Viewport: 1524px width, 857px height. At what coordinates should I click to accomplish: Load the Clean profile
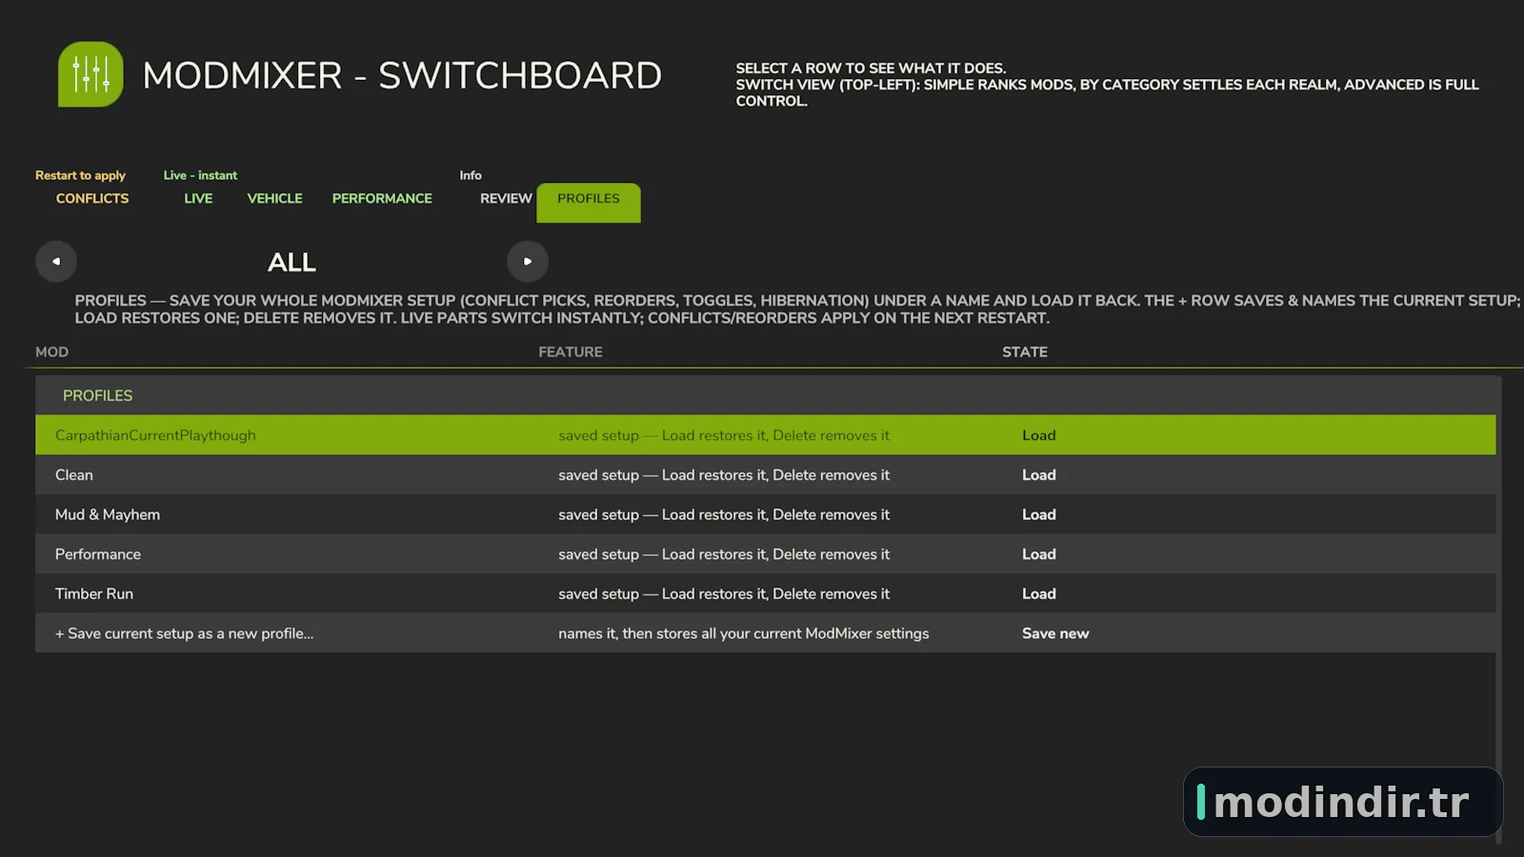pos(1039,475)
